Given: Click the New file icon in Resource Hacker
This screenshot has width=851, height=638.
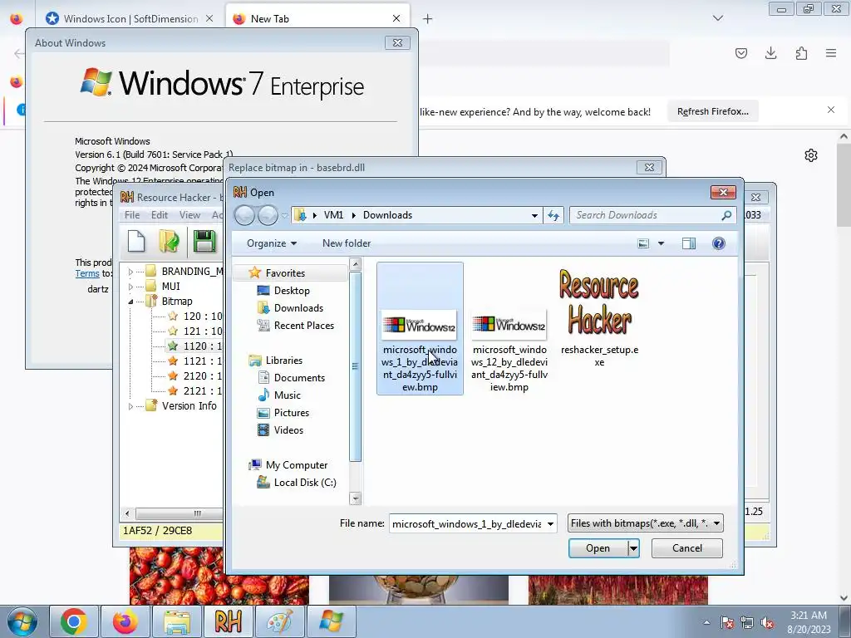Looking at the screenshot, I should 136,242.
